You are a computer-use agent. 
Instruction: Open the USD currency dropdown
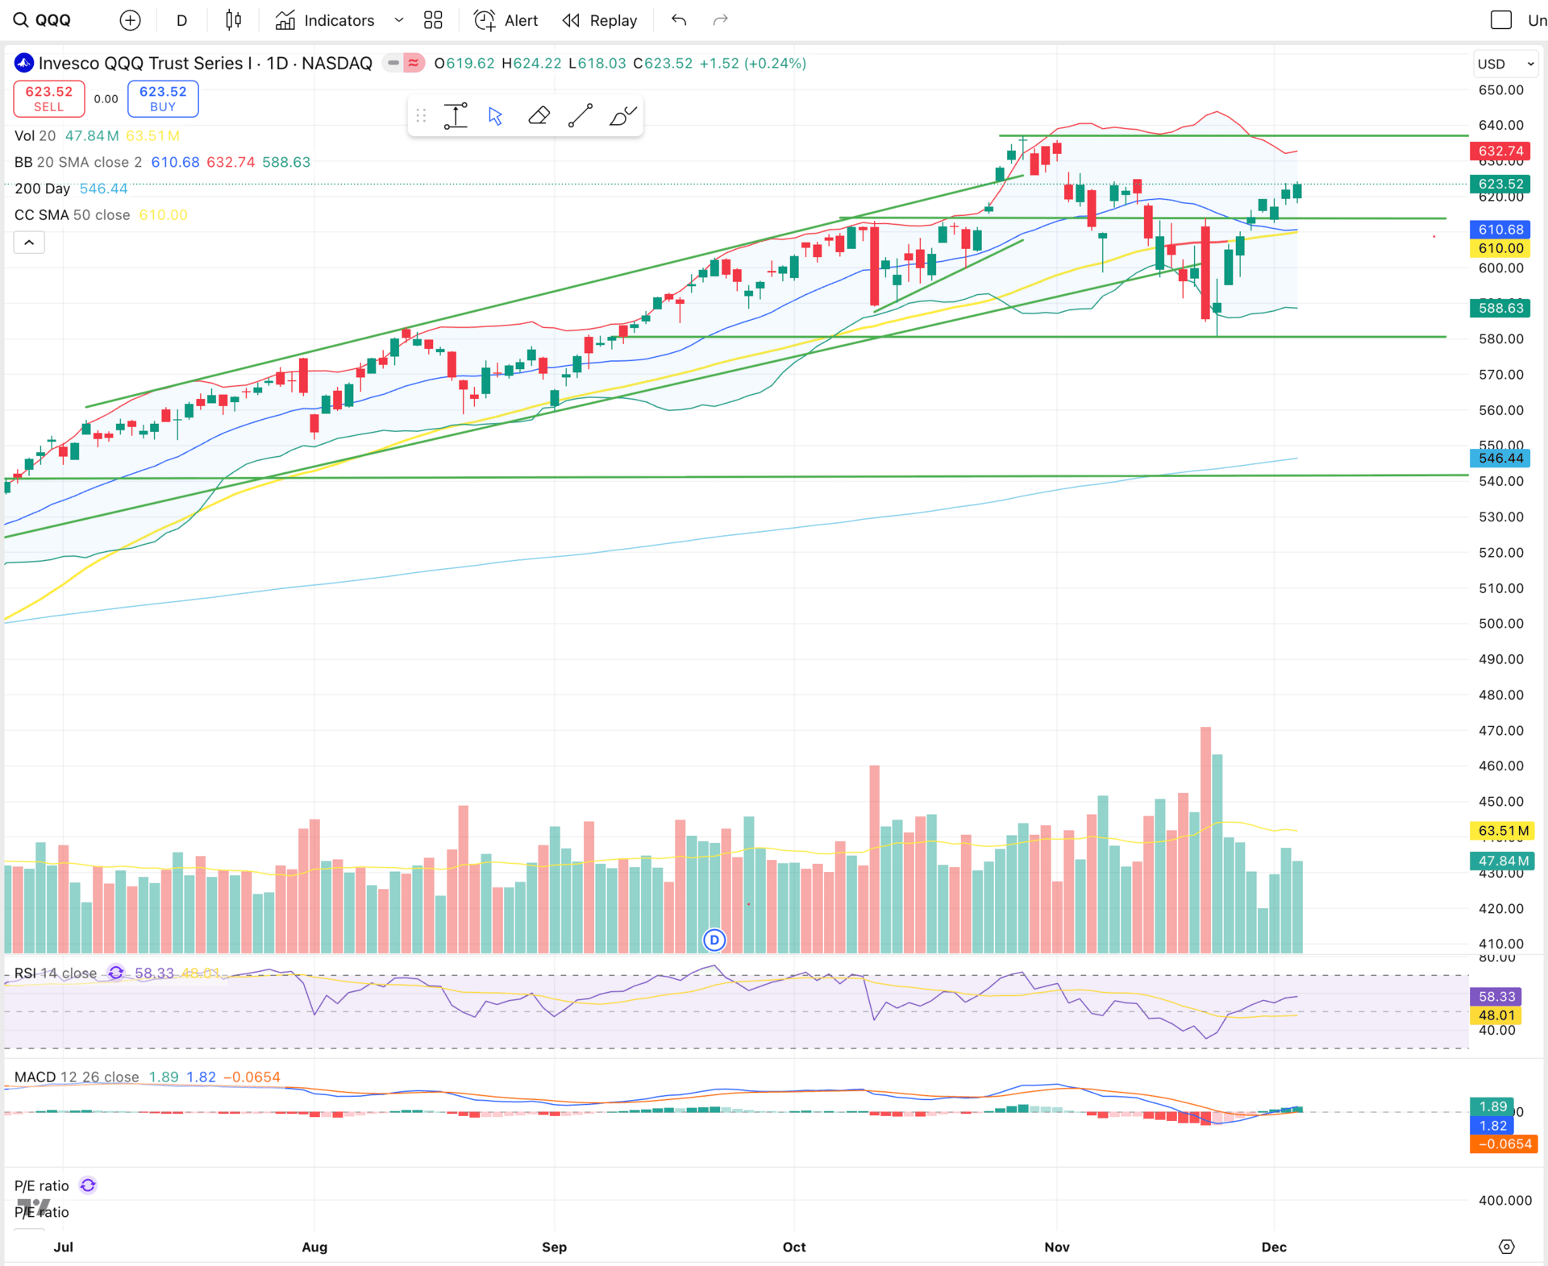(1505, 64)
